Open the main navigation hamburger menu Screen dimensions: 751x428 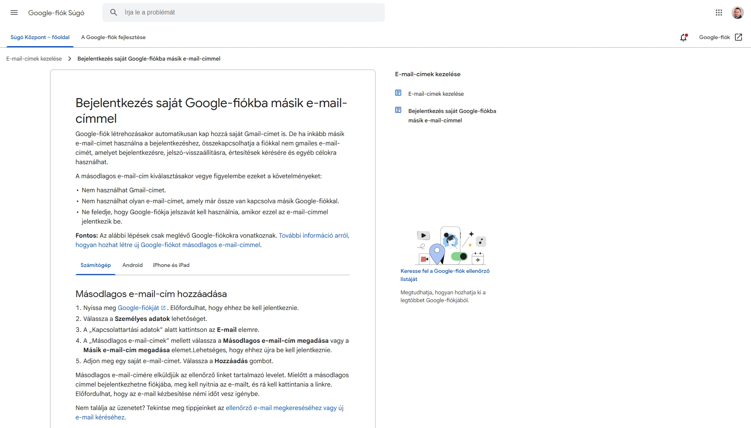pyautogui.click(x=14, y=13)
